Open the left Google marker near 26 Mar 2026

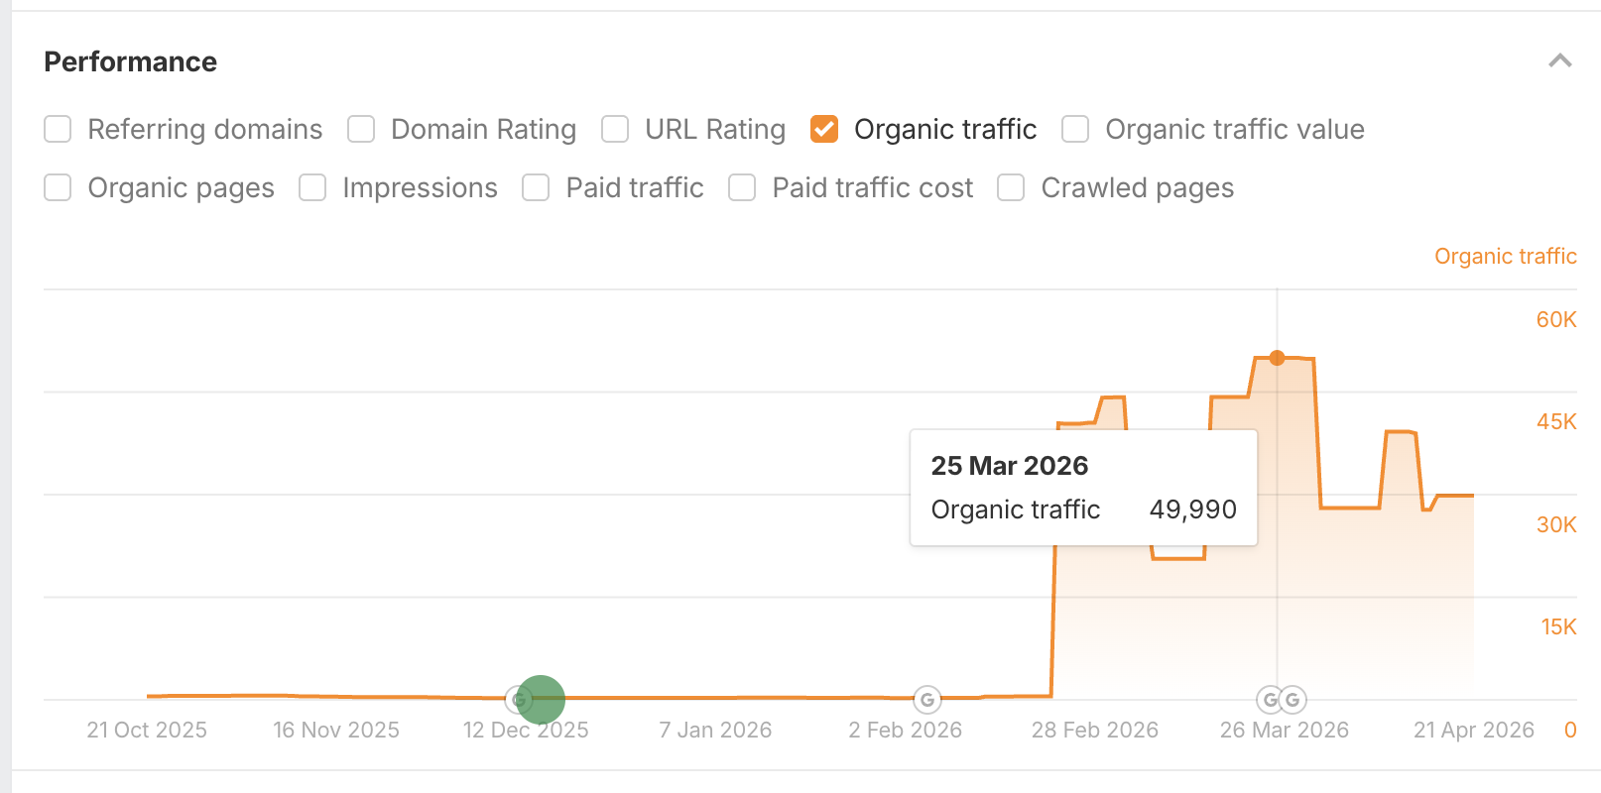[x=1269, y=700]
